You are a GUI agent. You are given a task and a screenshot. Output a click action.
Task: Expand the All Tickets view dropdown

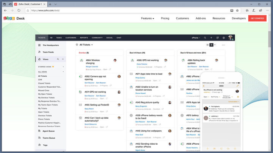coord(92,45)
